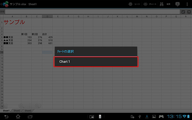Tap the Android home button

(x=18, y=117)
